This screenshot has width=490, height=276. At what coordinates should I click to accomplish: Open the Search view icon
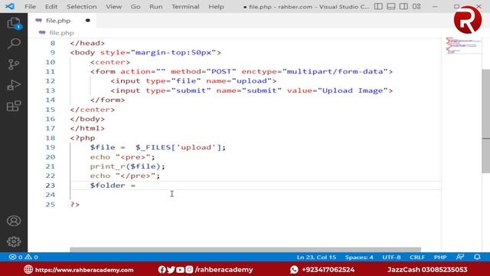coord(14,44)
